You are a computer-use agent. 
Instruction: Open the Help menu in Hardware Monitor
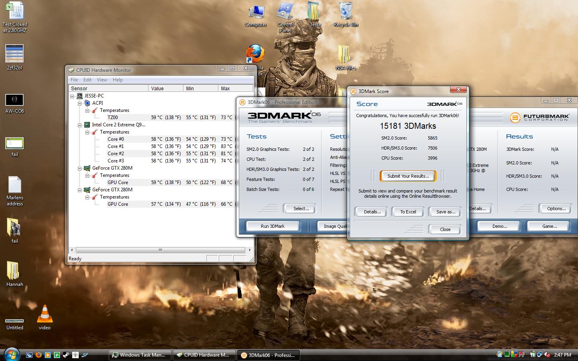tap(118, 80)
